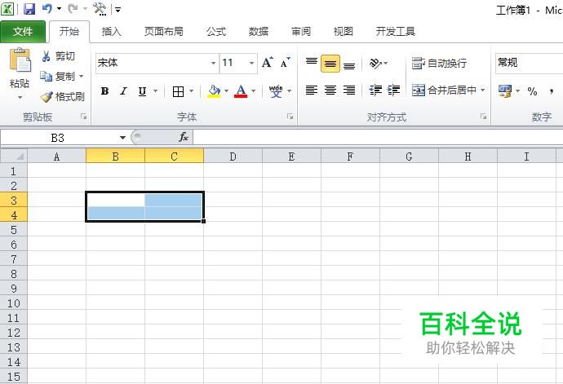The width and height of the screenshot is (563, 384).
Task: Expand the underline options arrow
Action: (156, 91)
